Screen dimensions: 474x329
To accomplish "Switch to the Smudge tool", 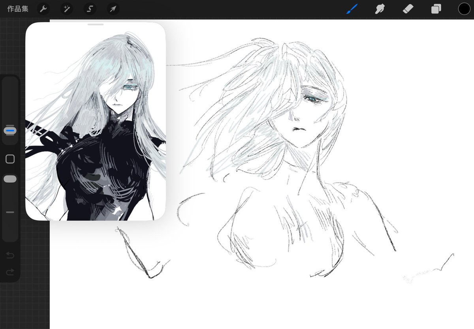I will pos(380,9).
